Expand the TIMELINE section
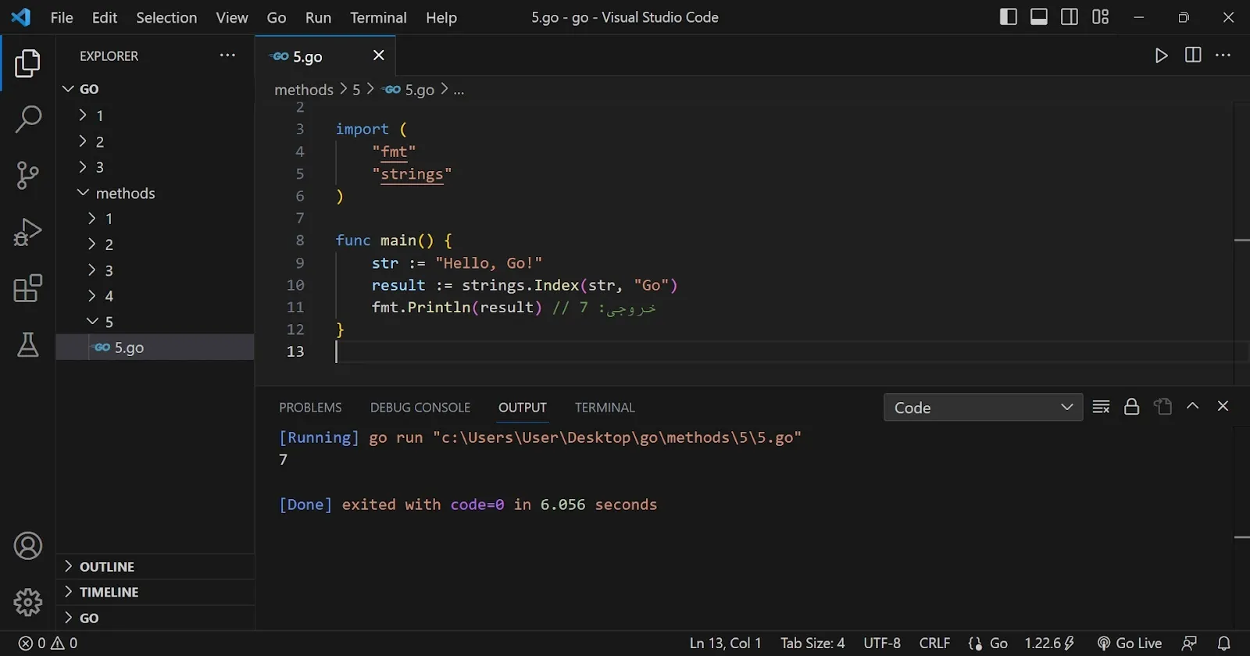This screenshot has height=656, width=1250. point(155,592)
